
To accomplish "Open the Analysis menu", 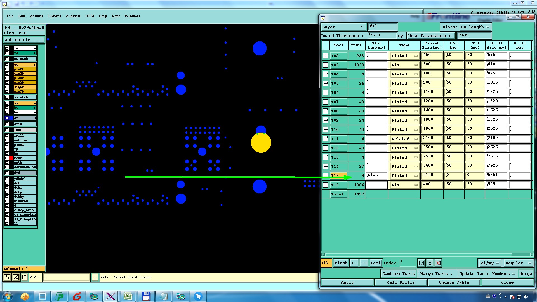I will pos(73,16).
